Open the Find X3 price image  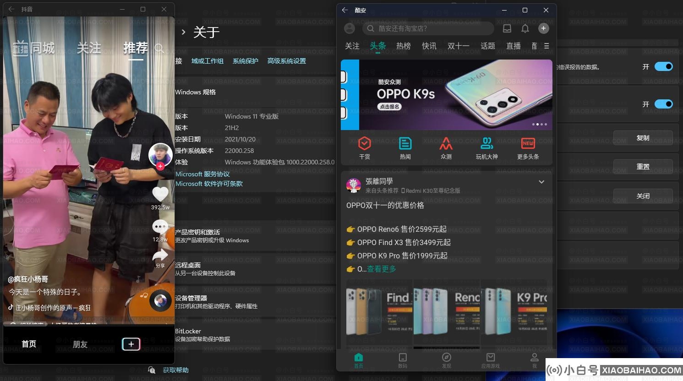pyautogui.click(x=379, y=313)
